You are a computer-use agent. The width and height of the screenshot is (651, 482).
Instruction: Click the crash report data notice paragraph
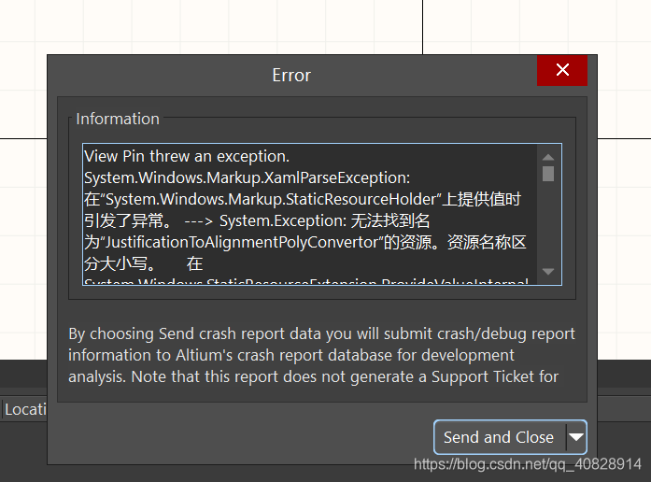coord(321,355)
